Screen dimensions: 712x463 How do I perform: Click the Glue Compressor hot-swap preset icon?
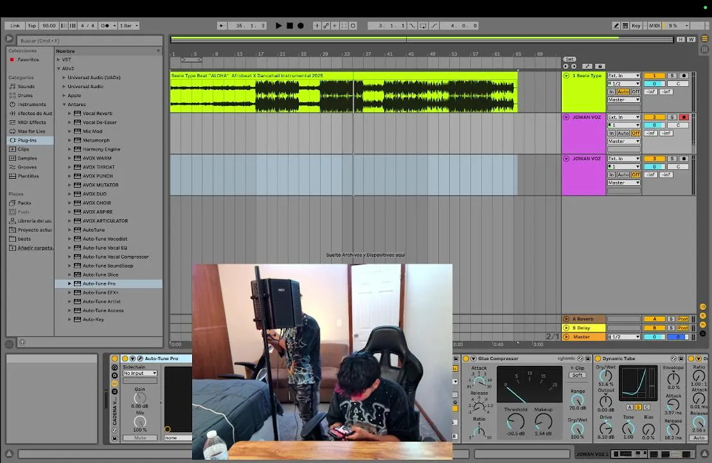[580, 358]
